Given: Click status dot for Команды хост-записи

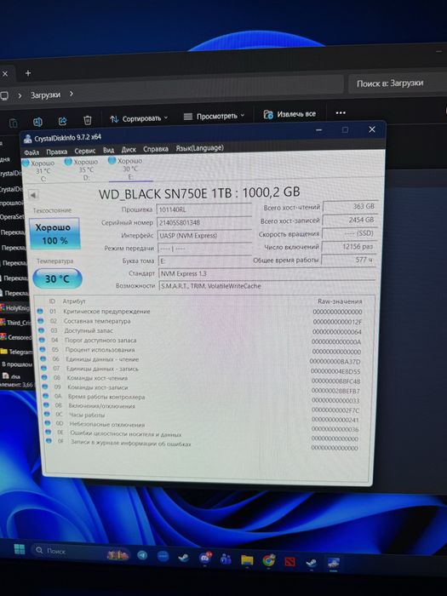Looking at the screenshot, I should [x=45, y=387].
